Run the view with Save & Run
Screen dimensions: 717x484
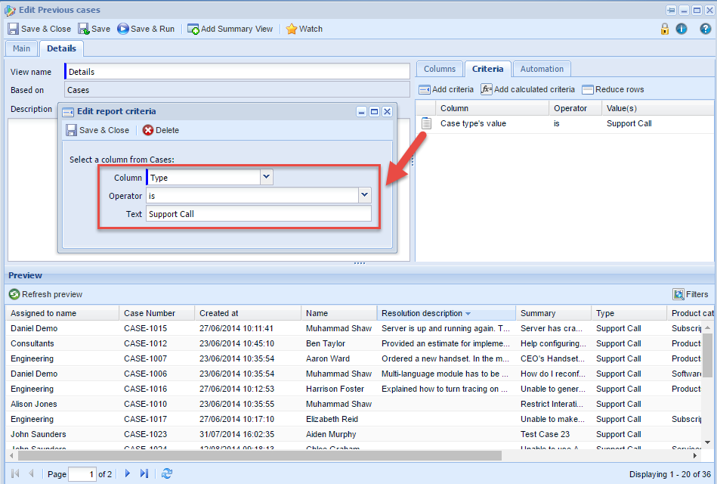[146, 29]
